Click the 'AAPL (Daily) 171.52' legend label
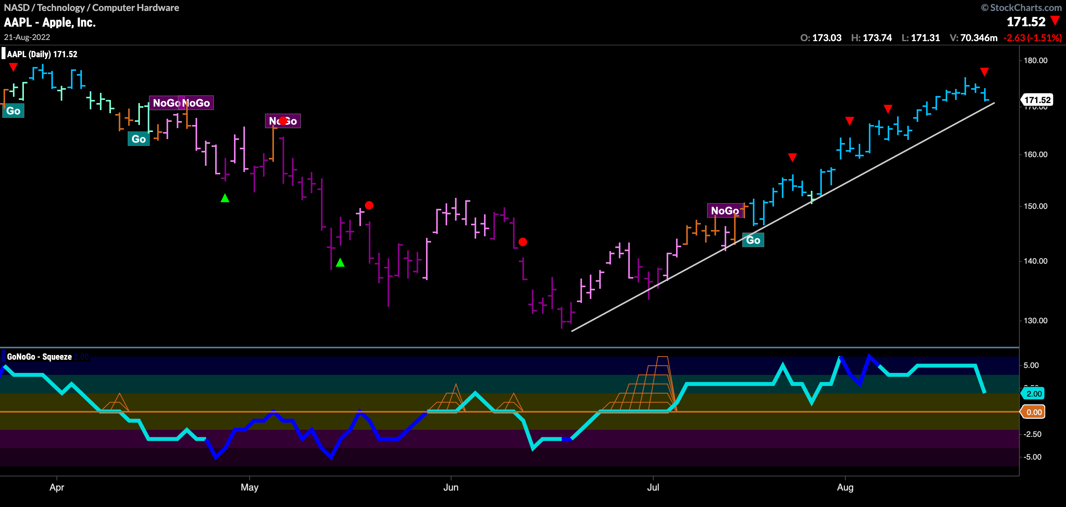This screenshot has width=1066, height=507. coord(42,54)
